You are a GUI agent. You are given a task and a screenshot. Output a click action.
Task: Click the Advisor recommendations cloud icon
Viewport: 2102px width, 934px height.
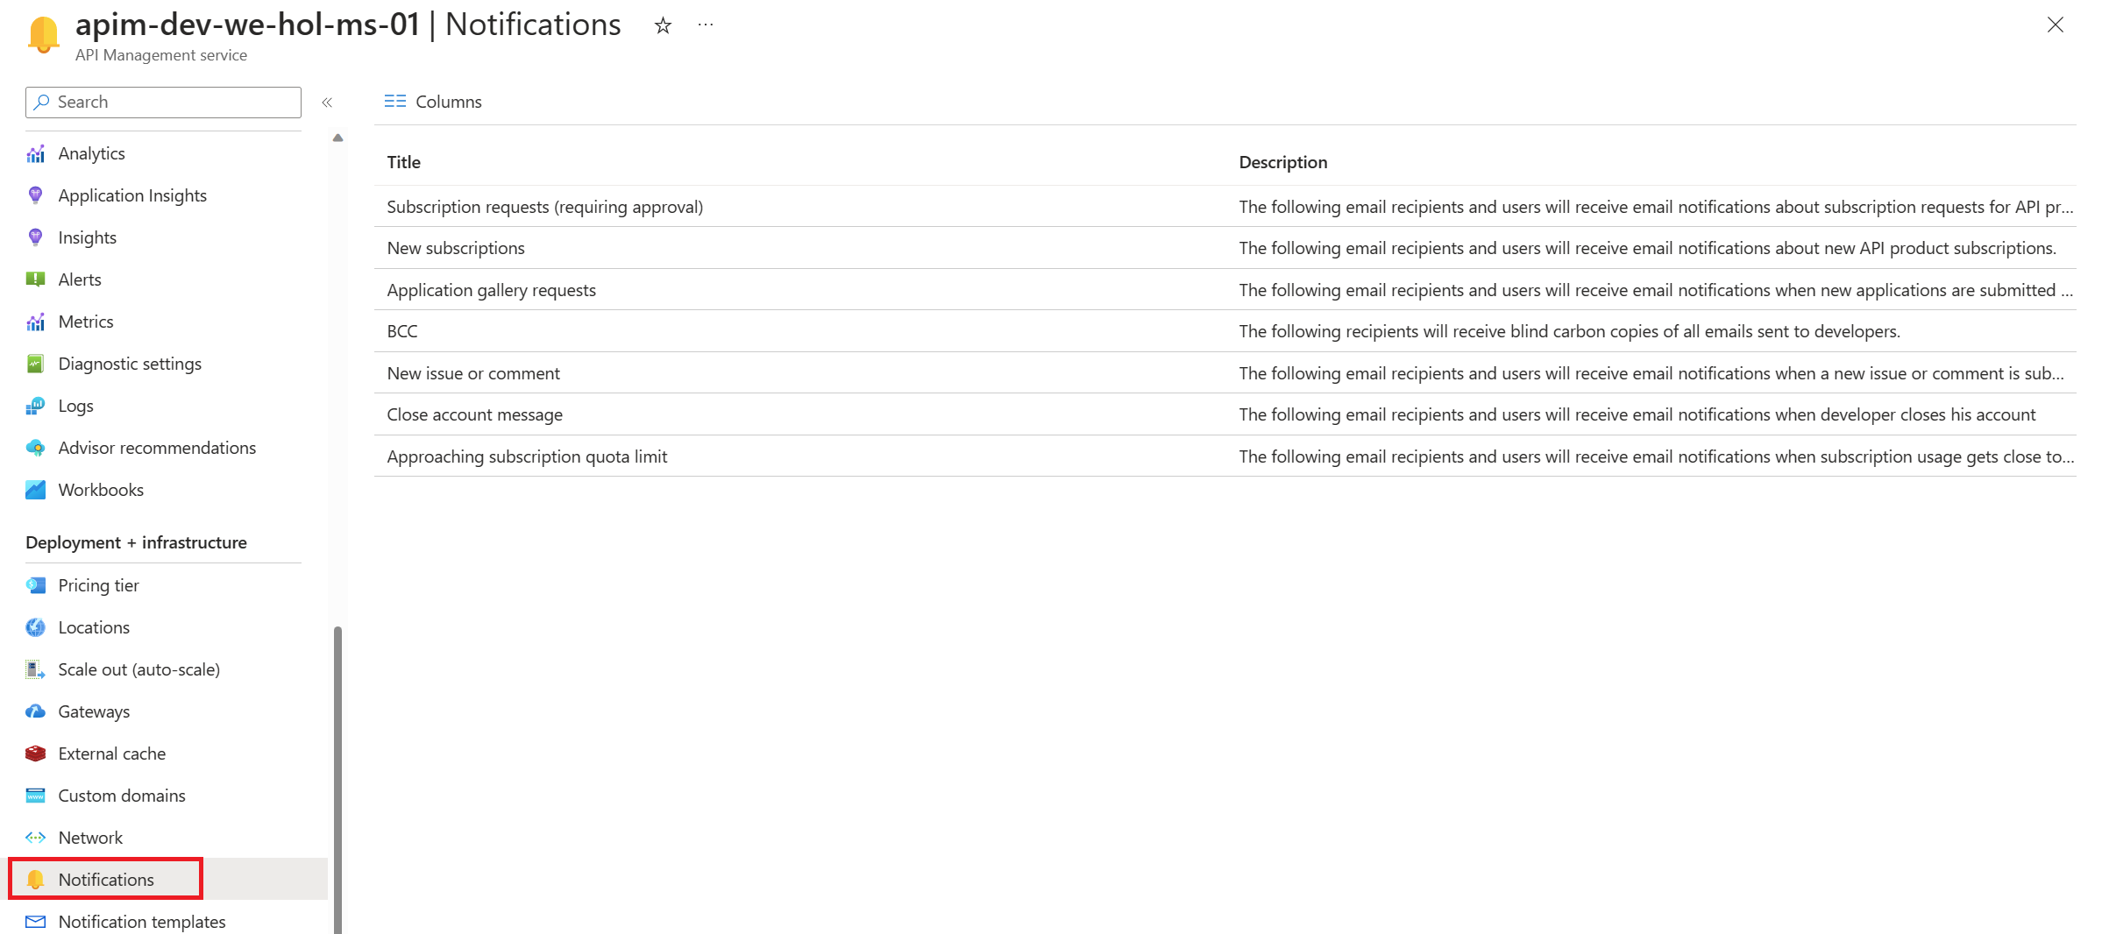pos(35,448)
